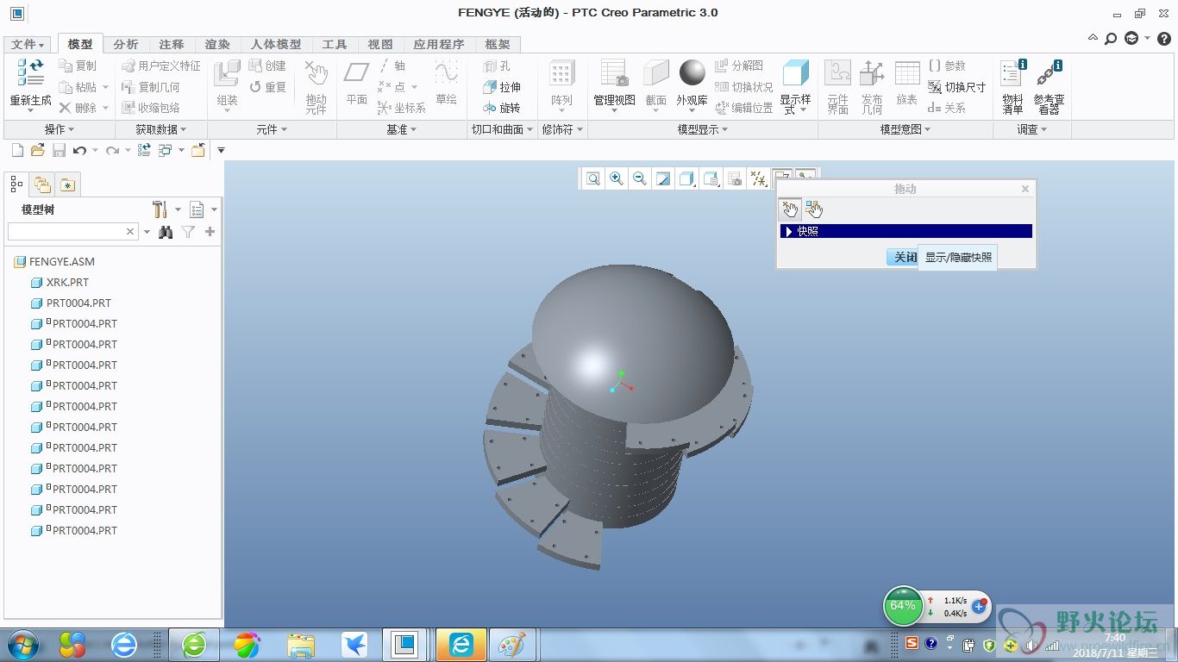1178x662 pixels.
Task: Open the 外观库 appearance gallery sphere
Action: coord(692,73)
